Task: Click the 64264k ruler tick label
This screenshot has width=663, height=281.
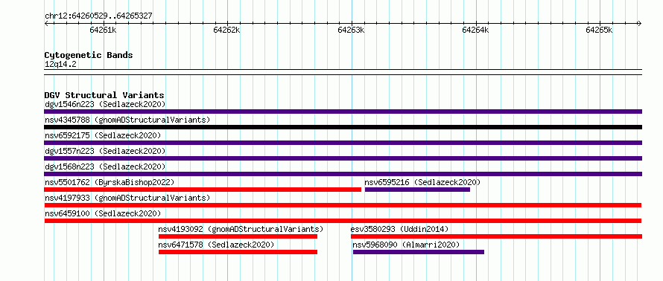Action: pyautogui.click(x=476, y=30)
